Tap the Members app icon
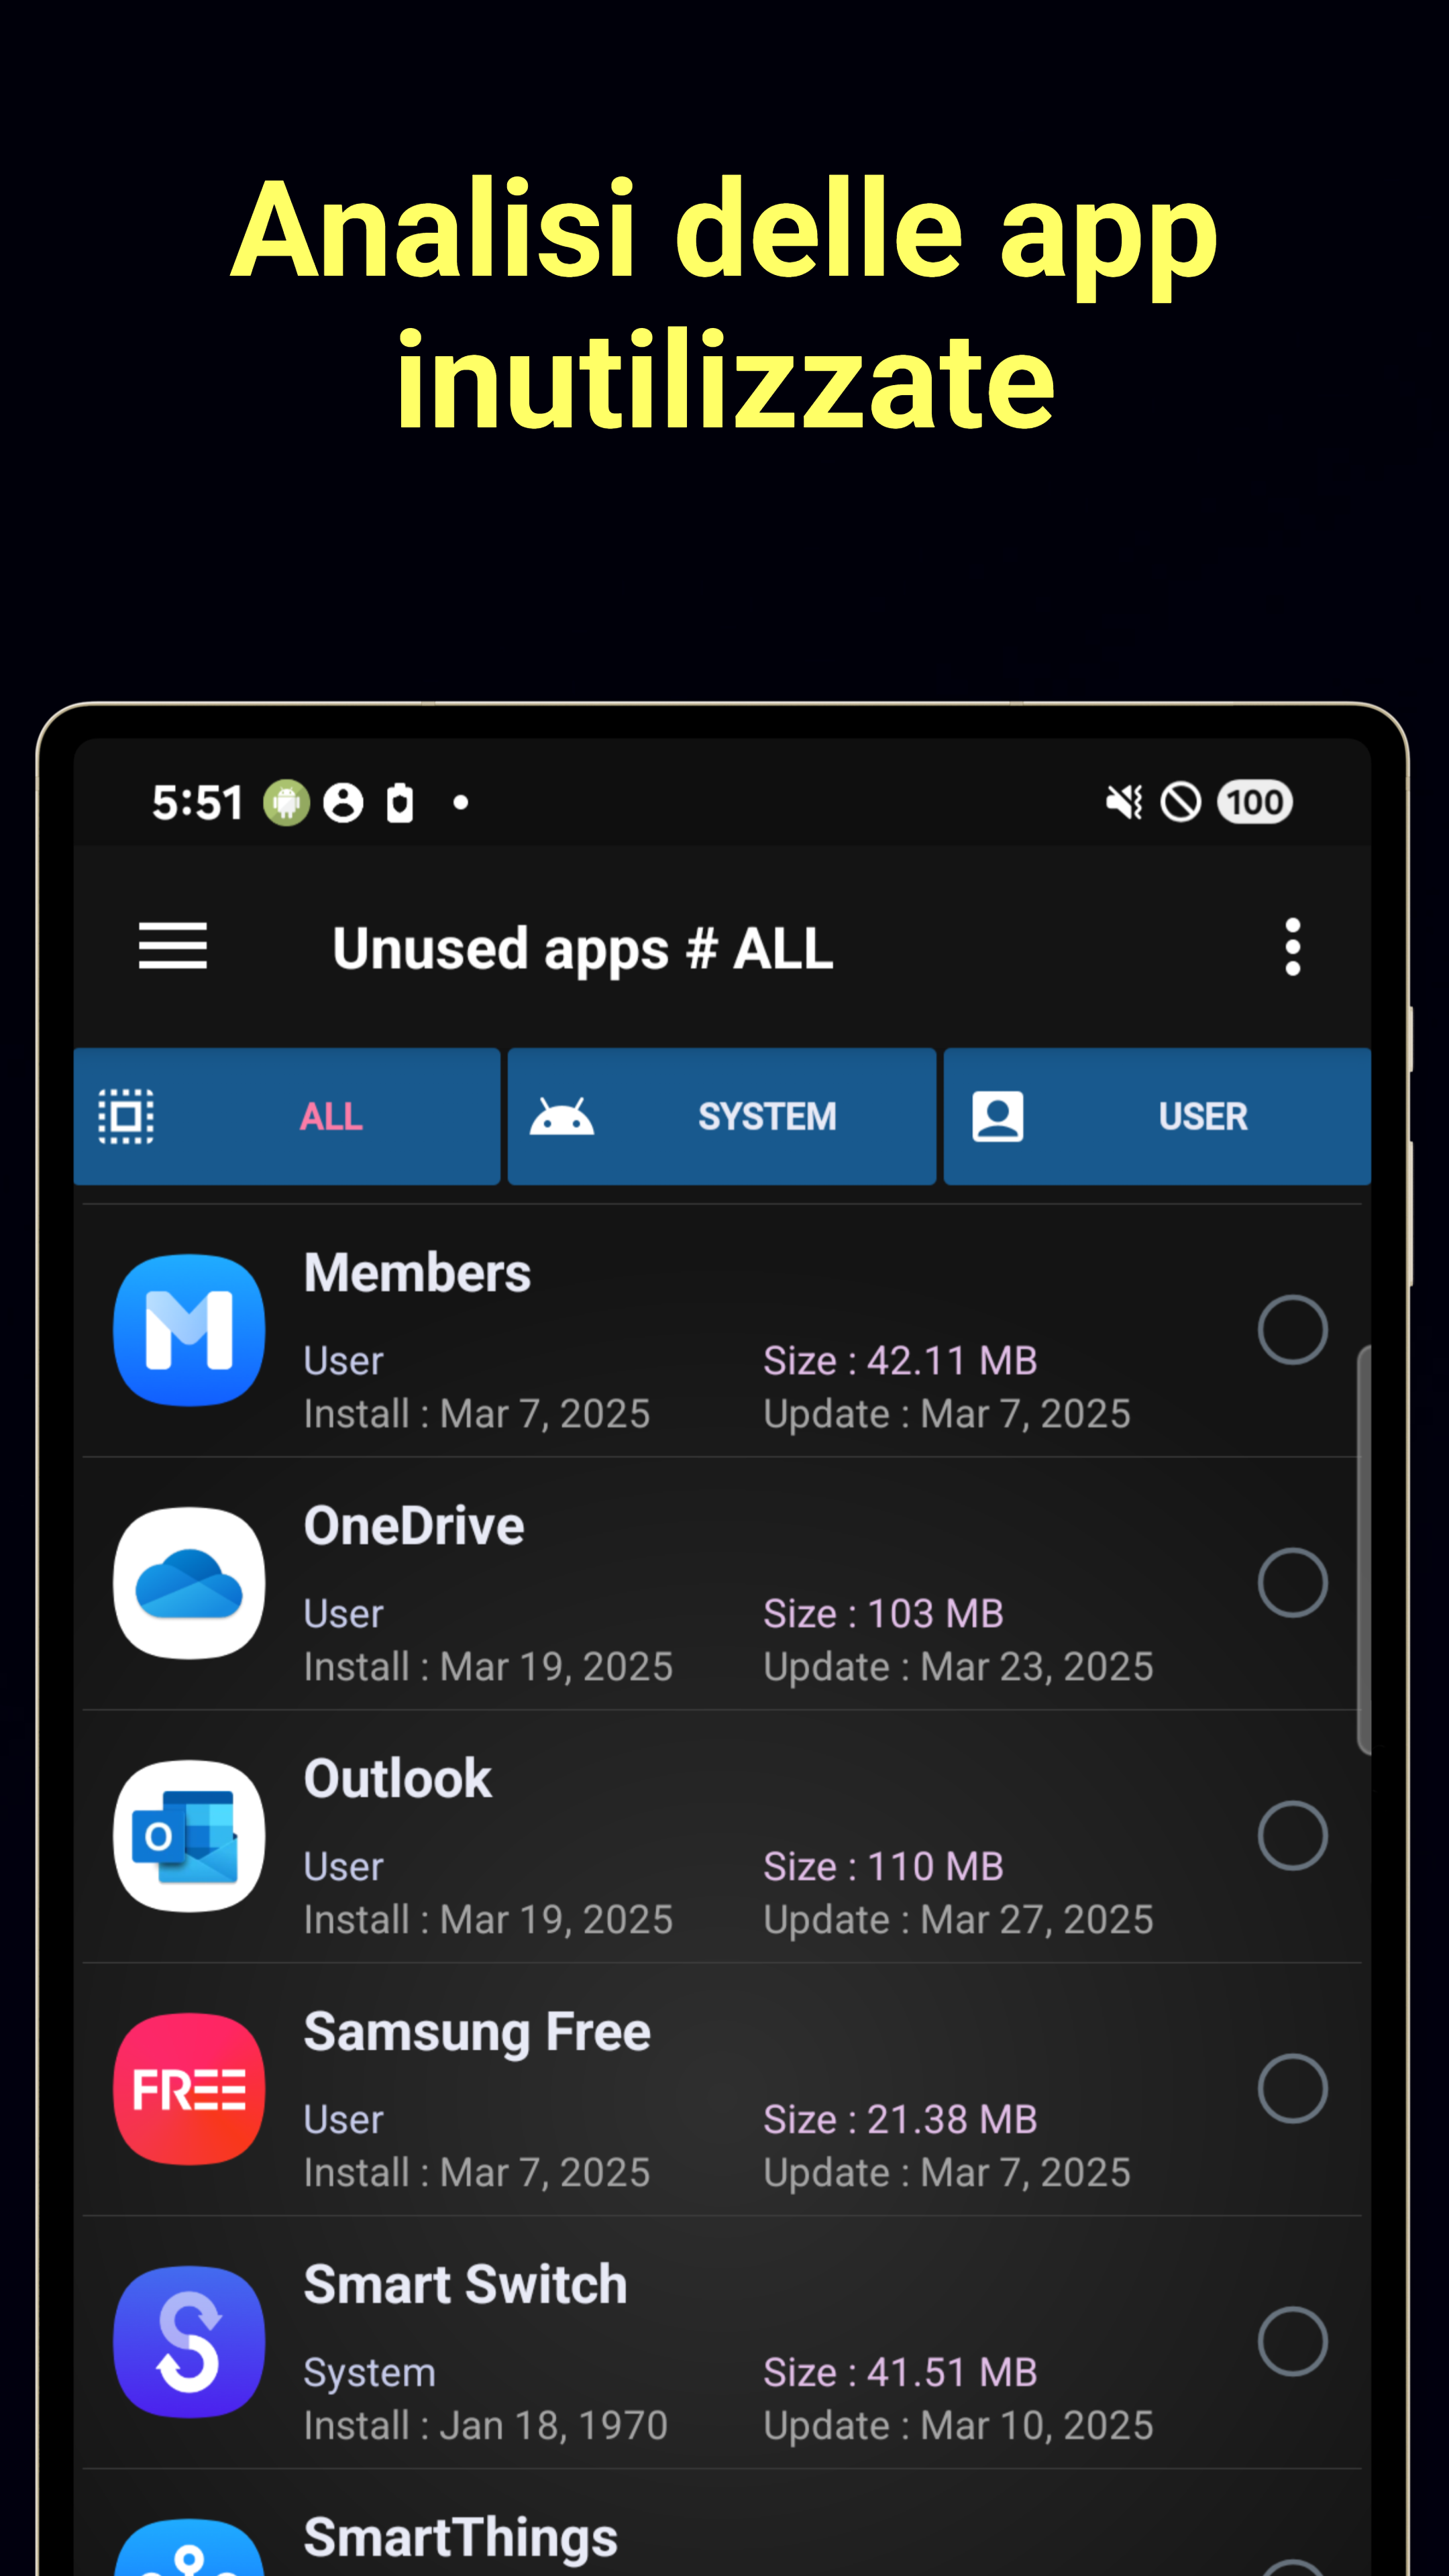This screenshot has width=1449, height=2576. (x=189, y=1330)
